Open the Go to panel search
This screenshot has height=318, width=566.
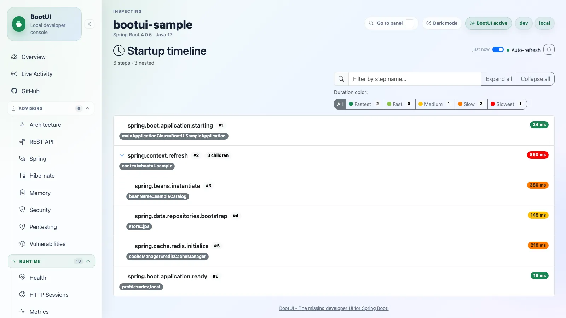pyautogui.click(x=391, y=23)
